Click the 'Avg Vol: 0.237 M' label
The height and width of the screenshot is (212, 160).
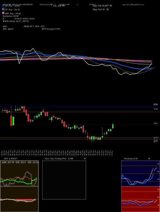coord(102,6)
